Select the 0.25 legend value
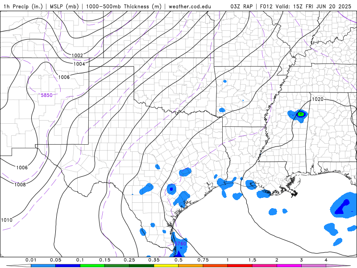Screen dimensions: 357x268 click(129, 260)
